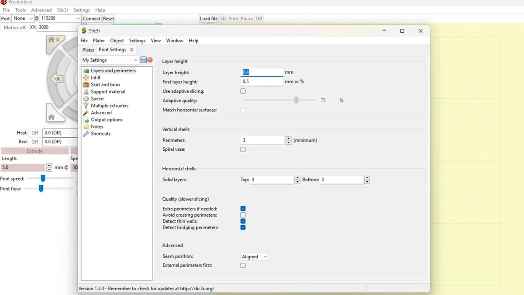Screen dimensions: 524x295
Task: Click the Perimeters value field
Action: point(263,140)
